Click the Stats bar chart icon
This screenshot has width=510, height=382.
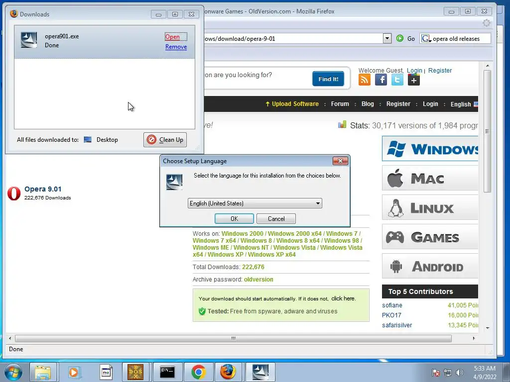342,125
